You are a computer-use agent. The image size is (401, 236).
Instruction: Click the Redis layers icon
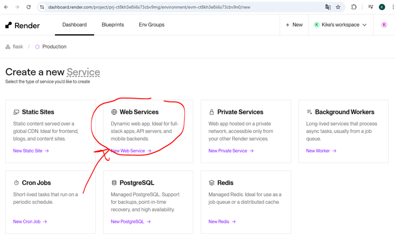[212, 183]
